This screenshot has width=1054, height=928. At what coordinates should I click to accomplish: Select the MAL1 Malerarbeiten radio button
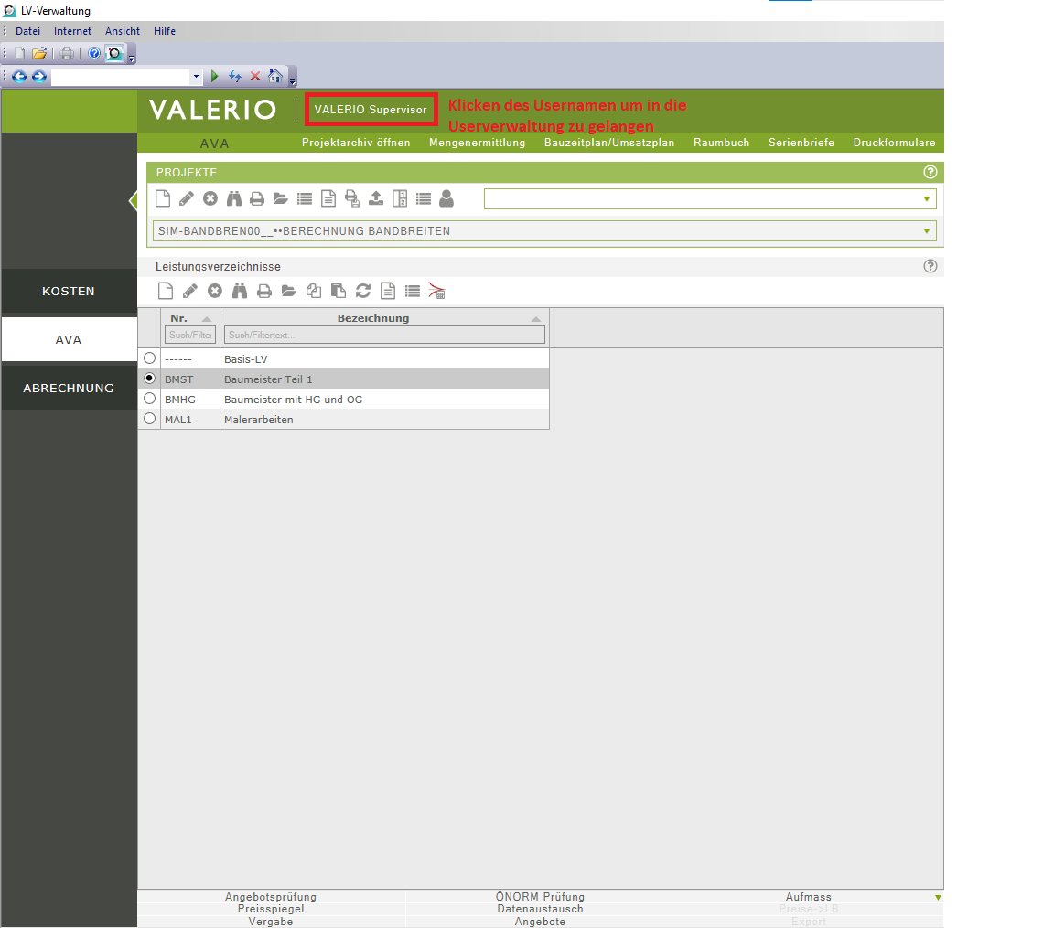click(x=150, y=419)
